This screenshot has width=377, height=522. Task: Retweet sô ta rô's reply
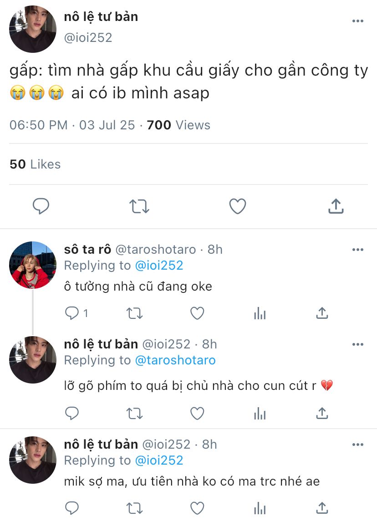pyautogui.click(x=135, y=313)
